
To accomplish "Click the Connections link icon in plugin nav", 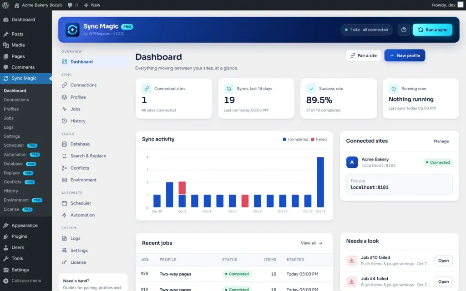I will [x=64, y=85].
